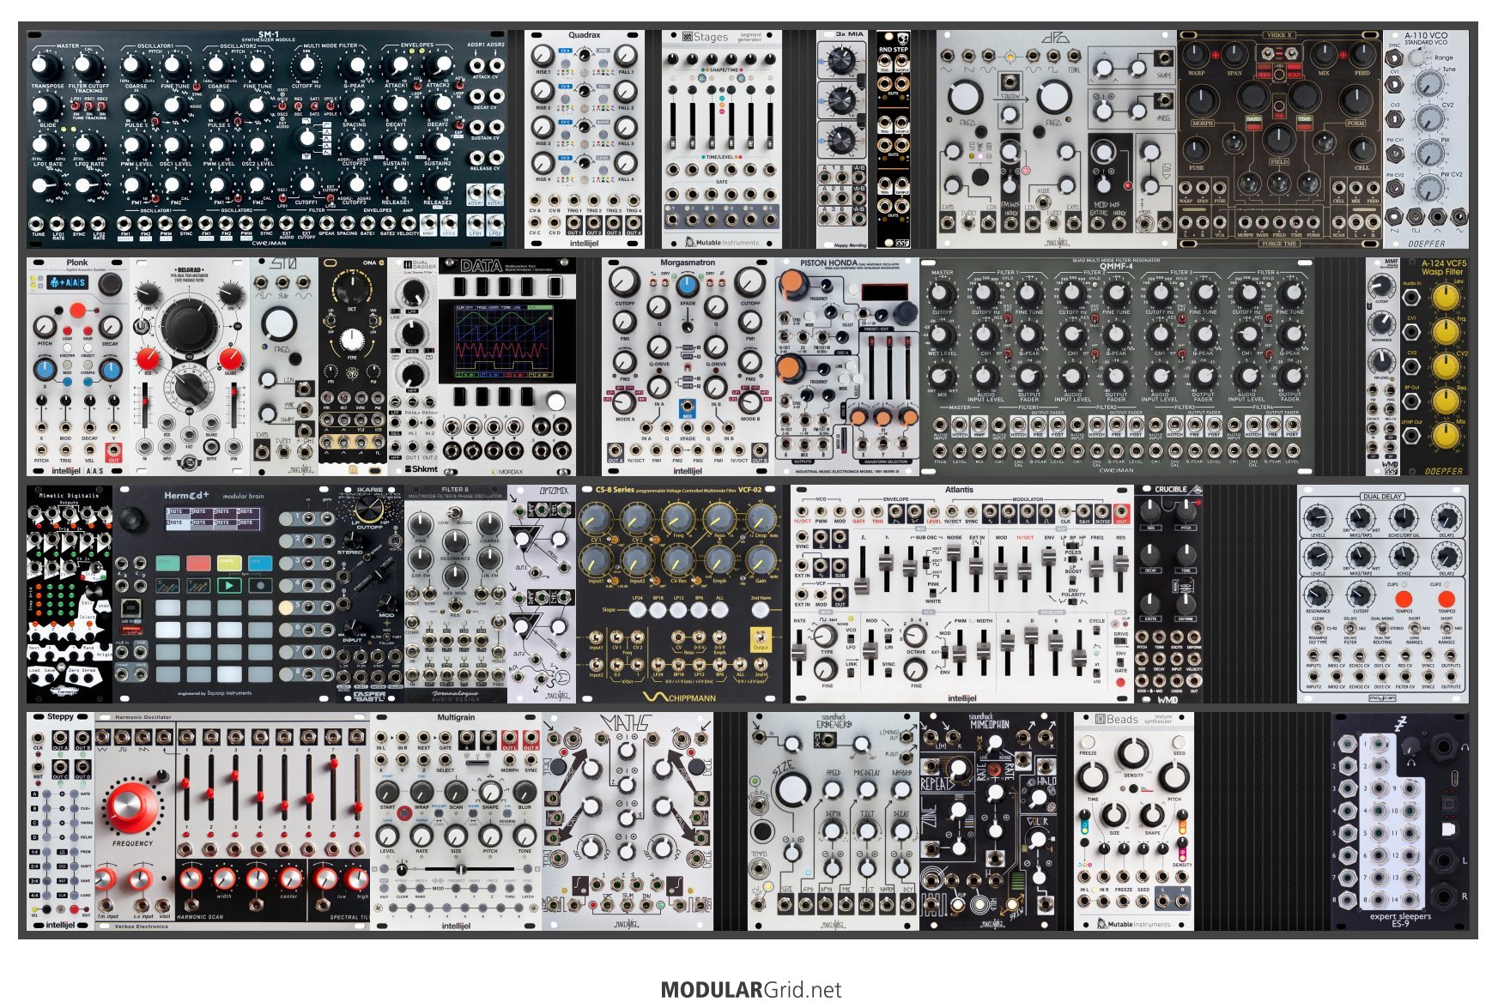The width and height of the screenshot is (1504, 1008).
Task: Adjust the Crucible DECAY knob
Action: click(x=1150, y=555)
